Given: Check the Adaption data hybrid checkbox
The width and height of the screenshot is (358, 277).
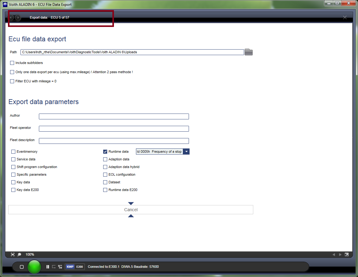Looking at the screenshot, I should 105,167.
